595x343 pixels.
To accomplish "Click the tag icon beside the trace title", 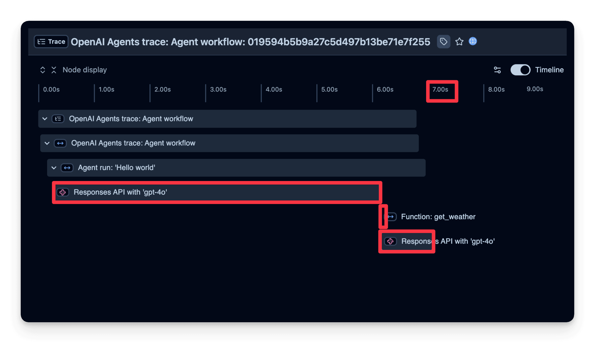I will (x=443, y=42).
